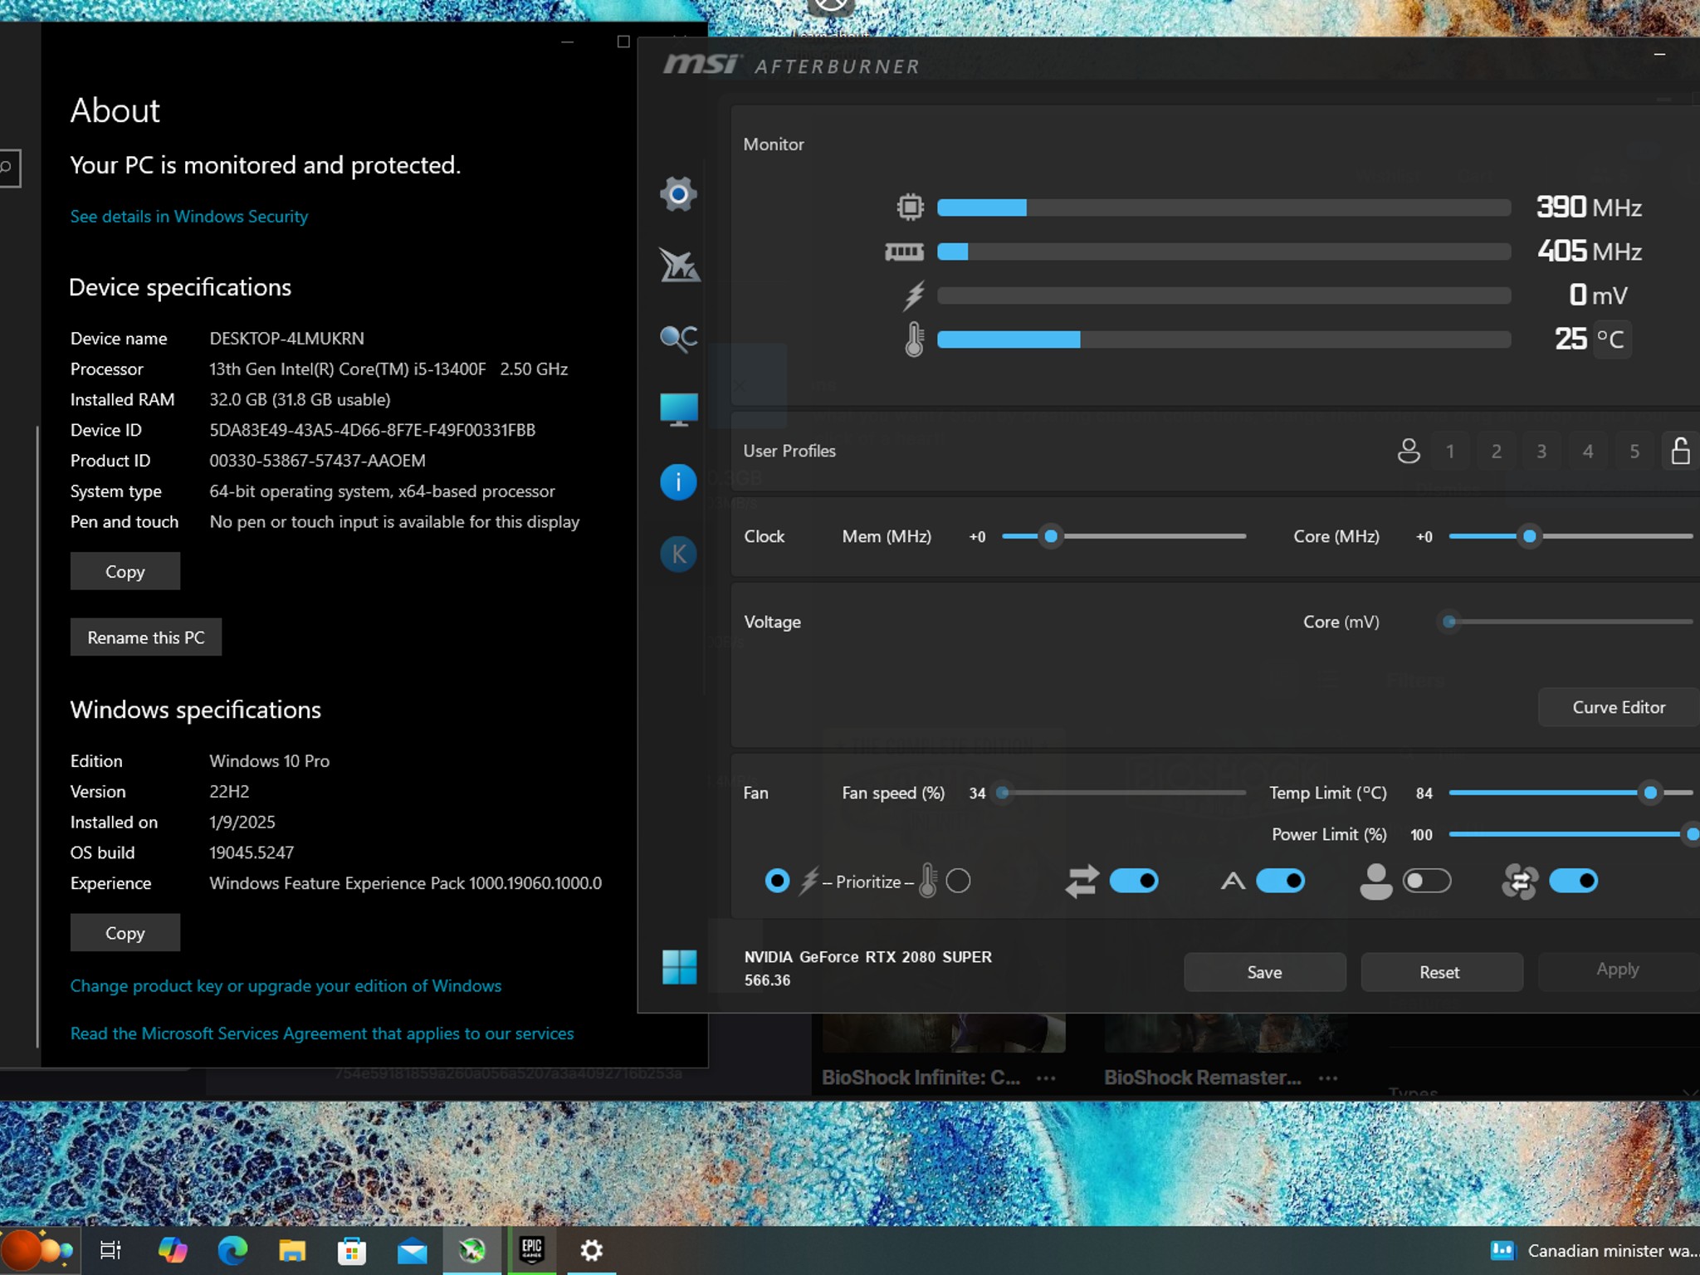Screen dimensions: 1700x1275
Task: Open Copilot from the taskbar
Action: (173, 1250)
